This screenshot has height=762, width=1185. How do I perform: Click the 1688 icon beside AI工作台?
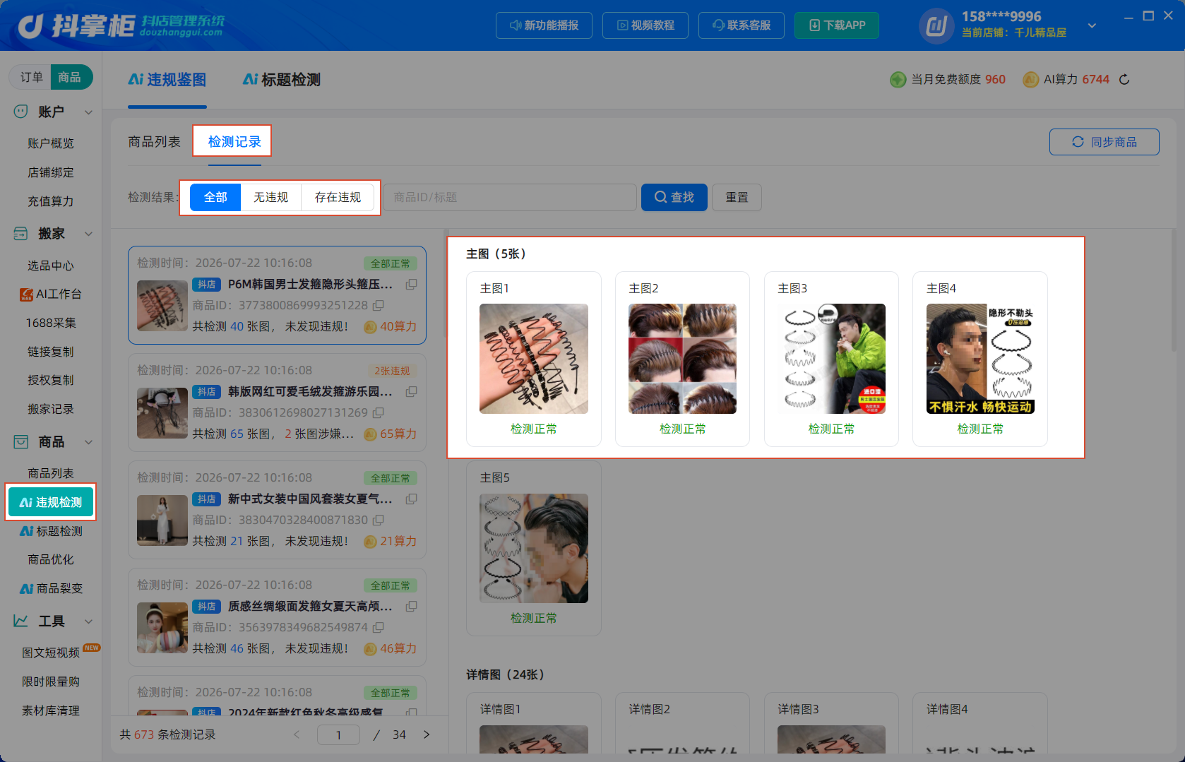[x=26, y=294]
